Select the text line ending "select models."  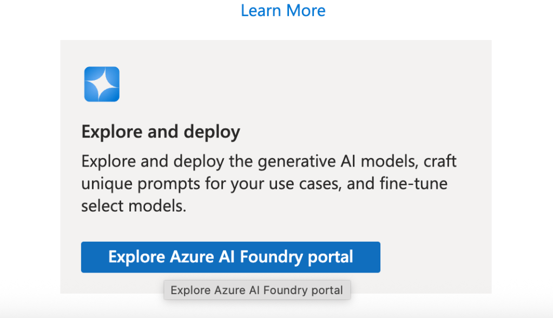[134, 206]
